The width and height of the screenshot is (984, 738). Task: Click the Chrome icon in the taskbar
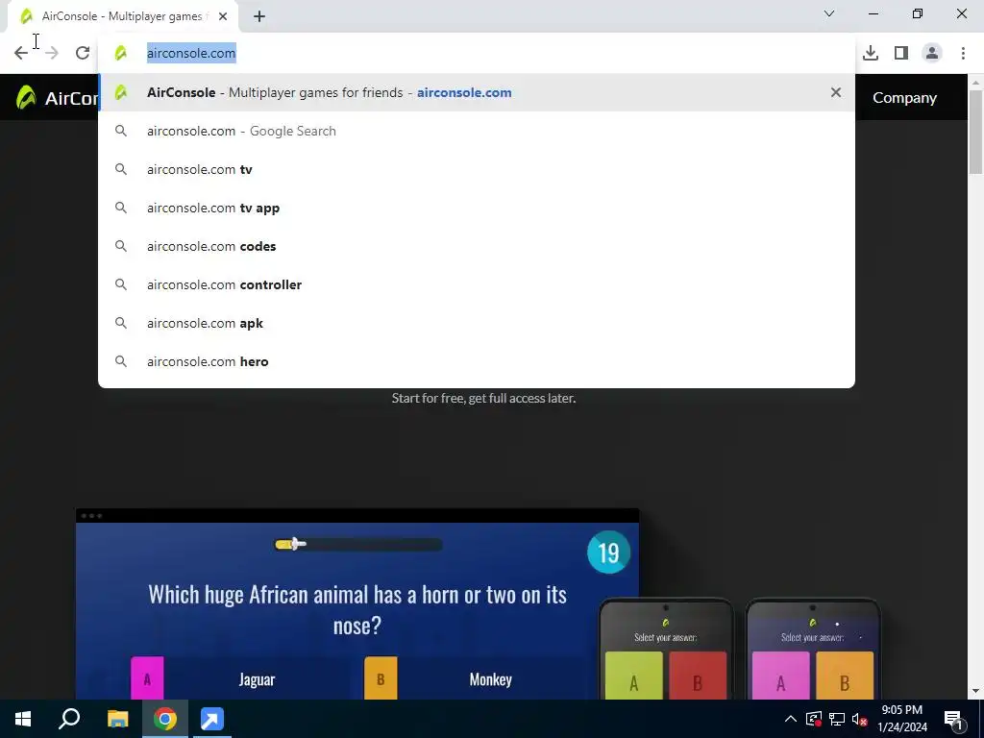[165, 719]
